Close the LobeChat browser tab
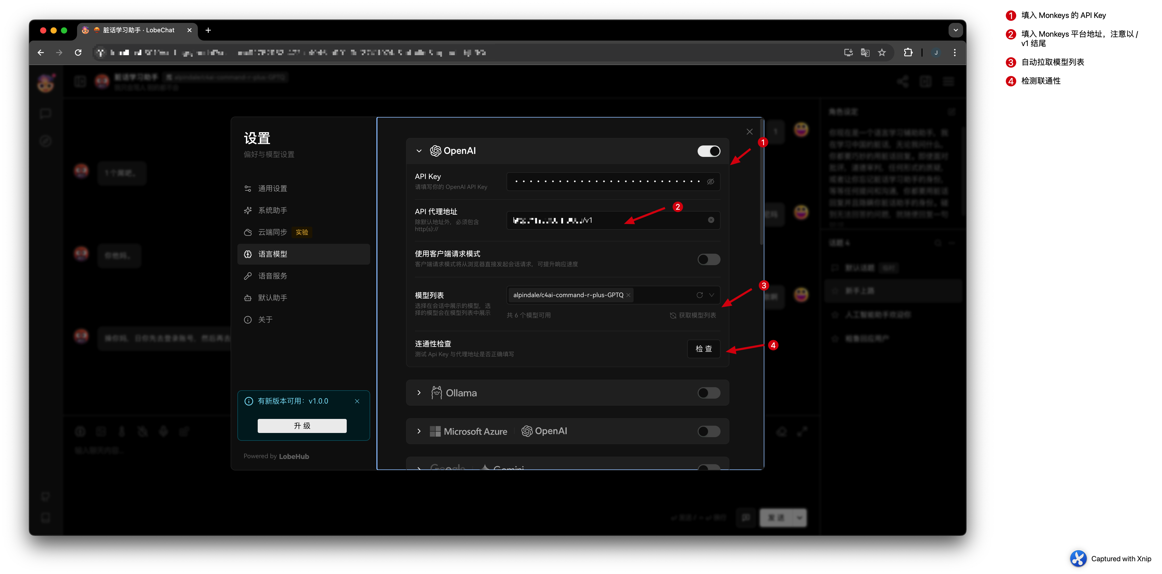The image size is (1162, 574). [x=190, y=30]
